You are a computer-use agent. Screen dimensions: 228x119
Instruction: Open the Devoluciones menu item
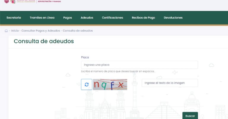point(173,18)
